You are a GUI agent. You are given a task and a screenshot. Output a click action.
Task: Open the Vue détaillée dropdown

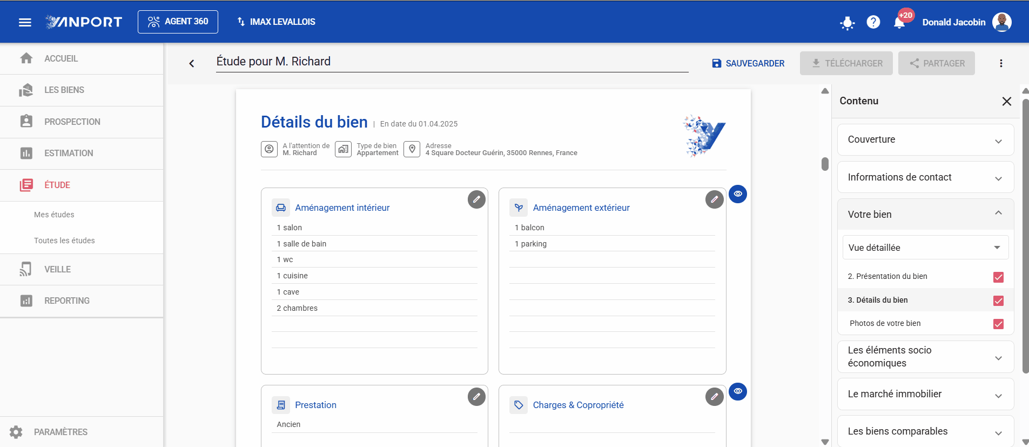(925, 248)
